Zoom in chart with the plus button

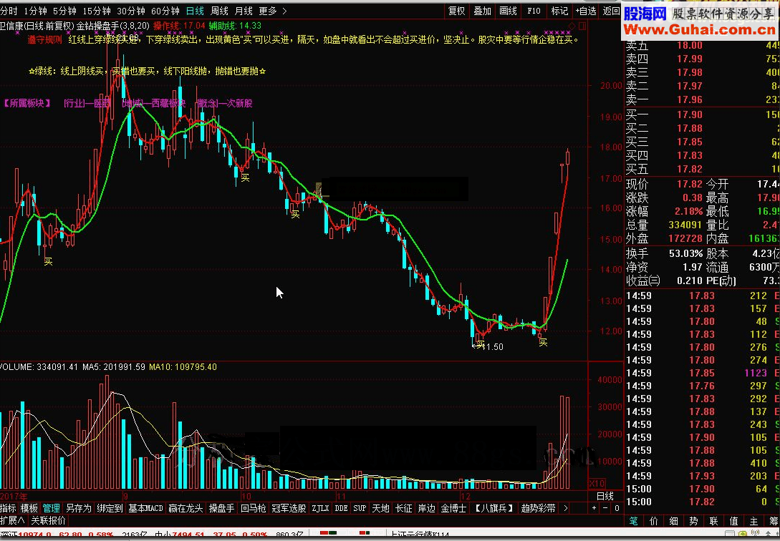(594, 507)
